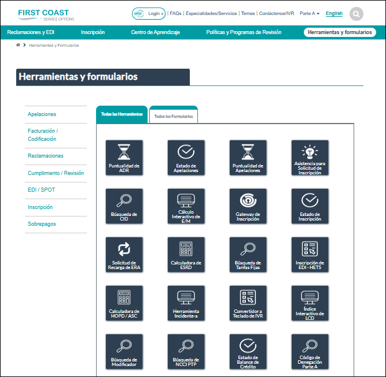This screenshot has height=377, width=386.
Task: Open Convertidor a Teclado de IVR
Action: point(248,303)
